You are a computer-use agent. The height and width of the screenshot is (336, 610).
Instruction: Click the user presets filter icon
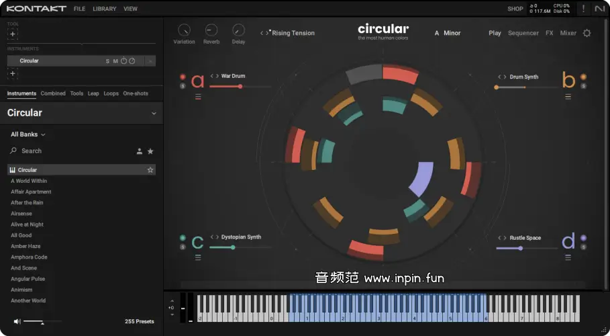tap(140, 151)
